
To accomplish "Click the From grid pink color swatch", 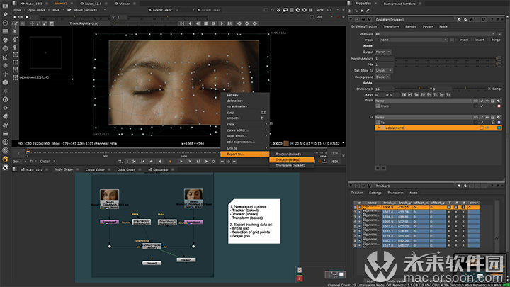I will pos(499,106).
